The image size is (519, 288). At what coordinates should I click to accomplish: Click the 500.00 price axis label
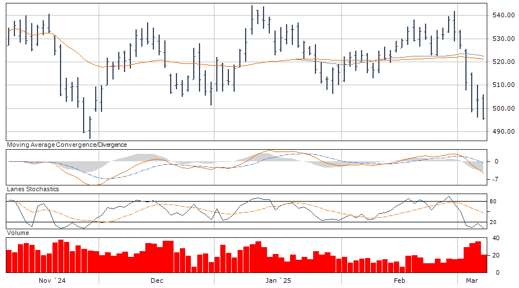click(503, 108)
